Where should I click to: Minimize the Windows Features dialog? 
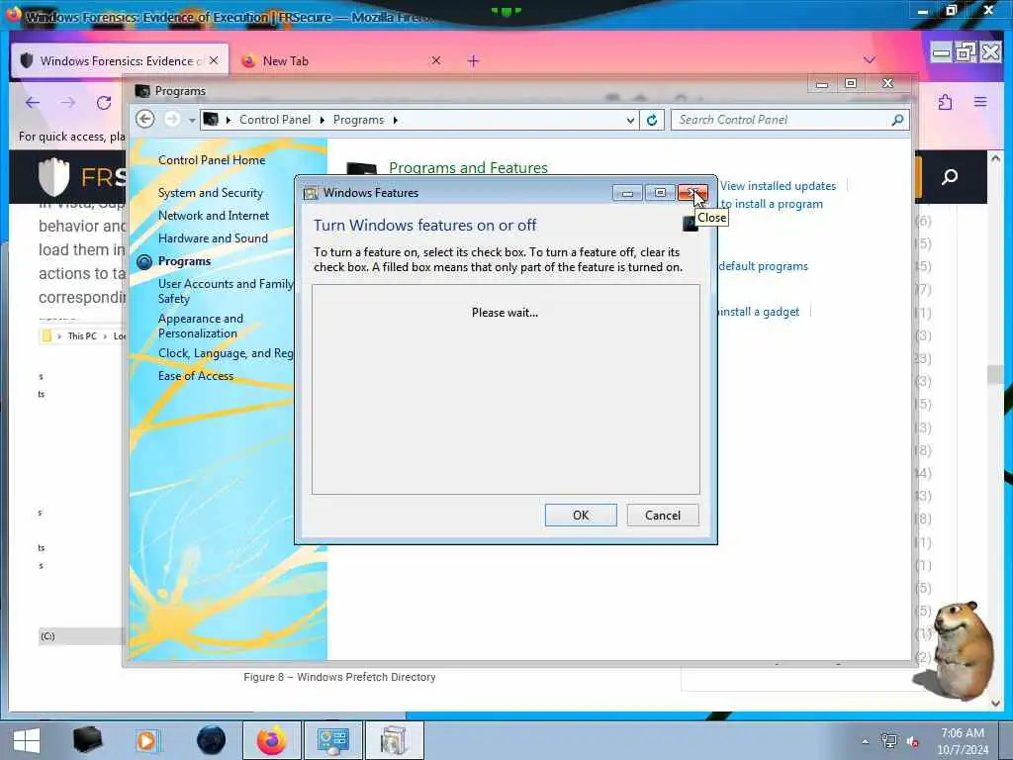626,193
